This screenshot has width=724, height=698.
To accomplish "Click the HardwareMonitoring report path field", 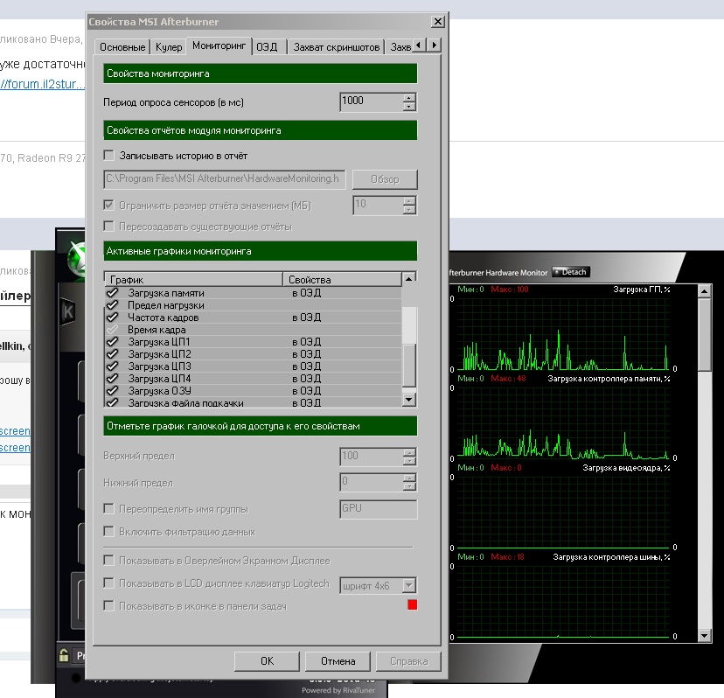I will [x=225, y=179].
